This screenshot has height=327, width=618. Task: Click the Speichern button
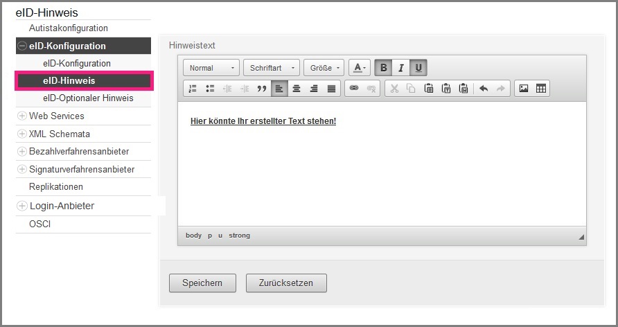[202, 283]
